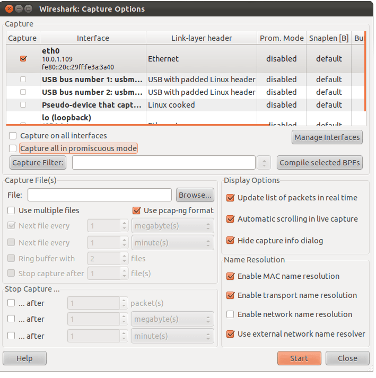This screenshot has height=378, width=376.
Task: Open the capture filter history dropdown
Action: 264,163
